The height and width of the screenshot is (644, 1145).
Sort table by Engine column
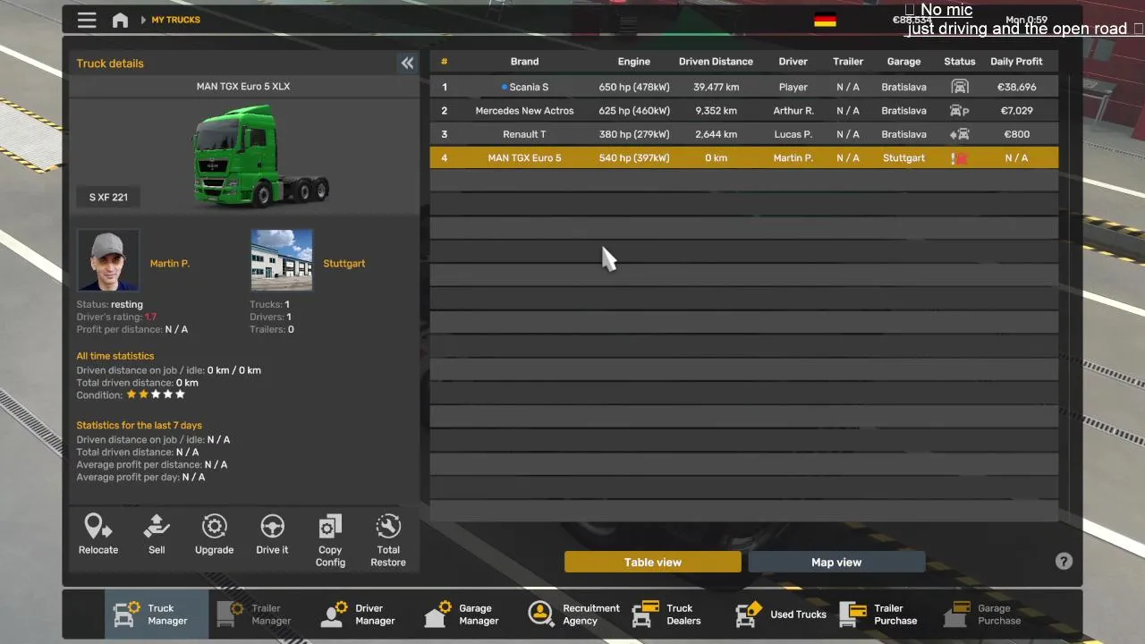pos(633,62)
